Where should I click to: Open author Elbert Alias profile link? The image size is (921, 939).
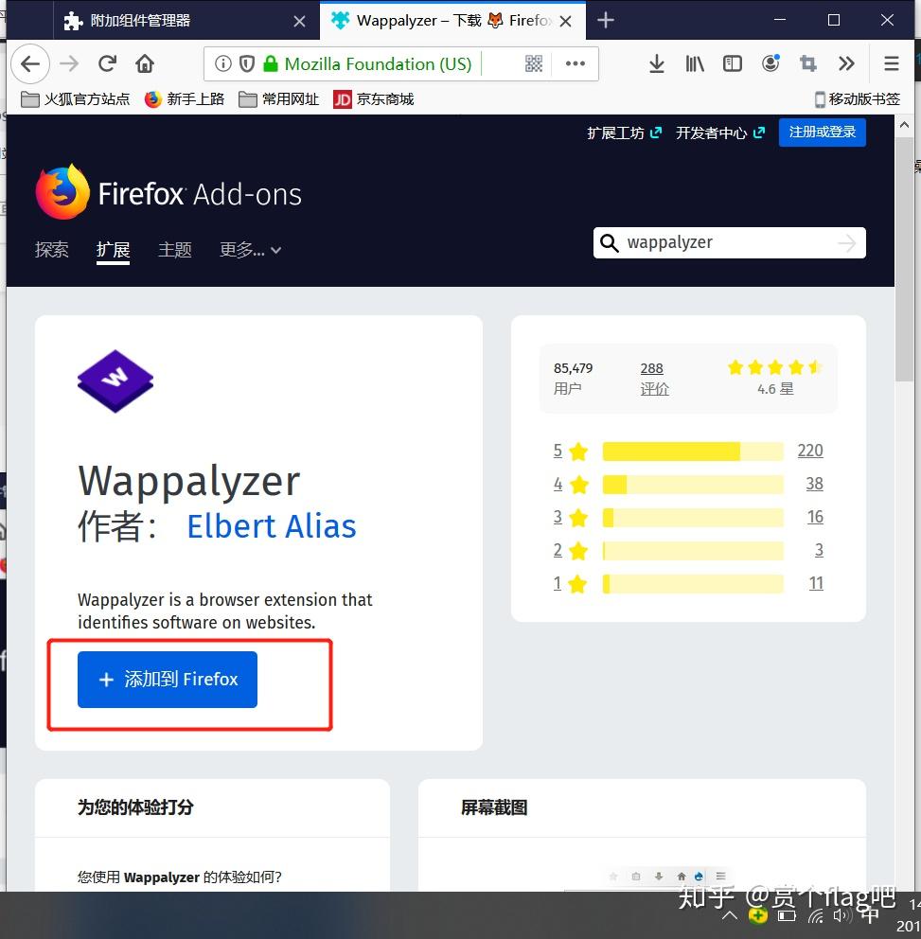coord(272,526)
